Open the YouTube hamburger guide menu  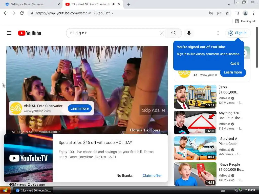[9, 33]
